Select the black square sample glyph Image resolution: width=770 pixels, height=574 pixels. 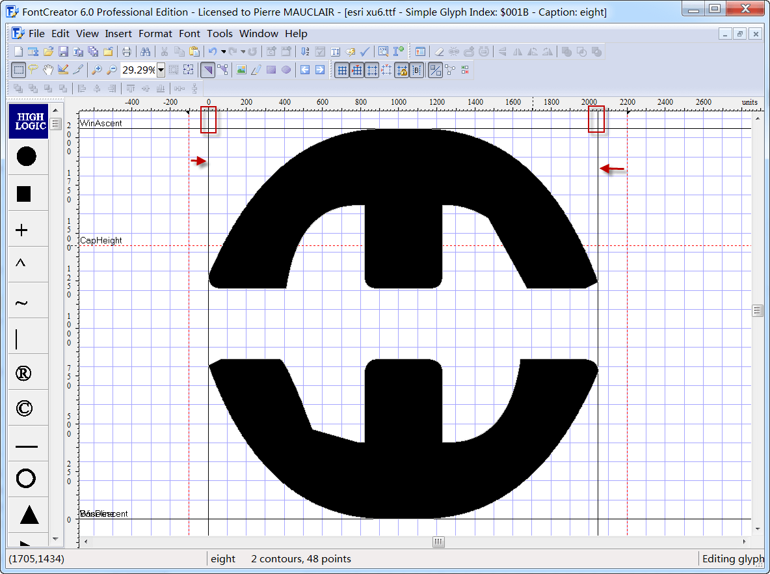click(23, 194)
